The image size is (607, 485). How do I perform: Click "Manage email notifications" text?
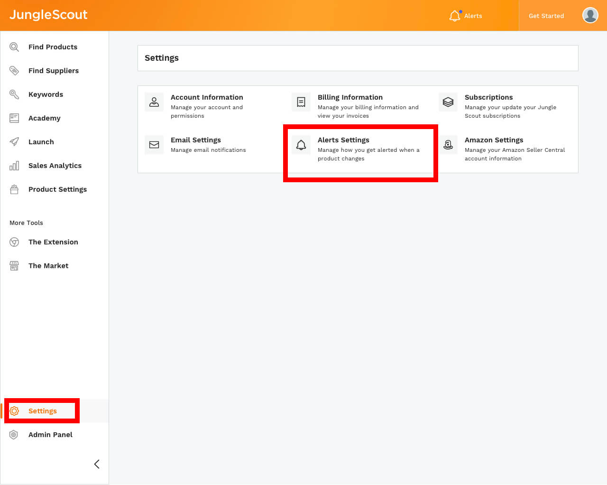[x=208, y=150]
